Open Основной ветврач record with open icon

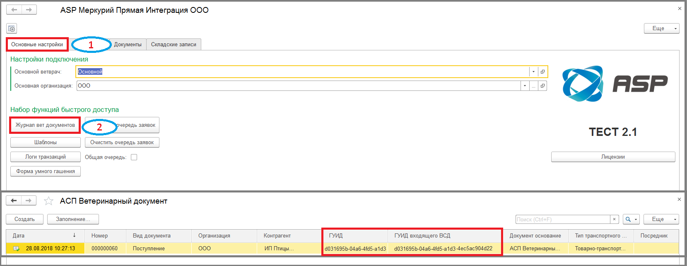point(542,71)
